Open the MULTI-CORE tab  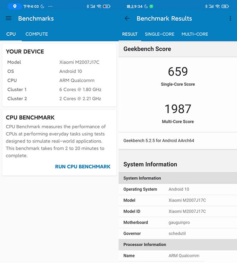195,34
